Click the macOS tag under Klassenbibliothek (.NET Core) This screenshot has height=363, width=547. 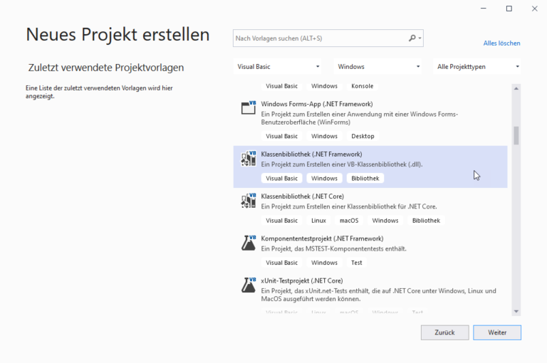[x=349, y=221]
